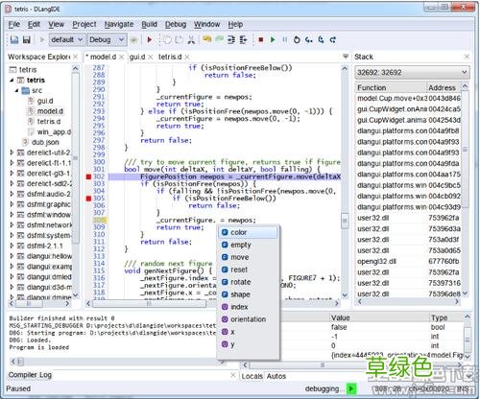
Task: Open the default configuration dropdown
Action: click(x=66, y=39)
